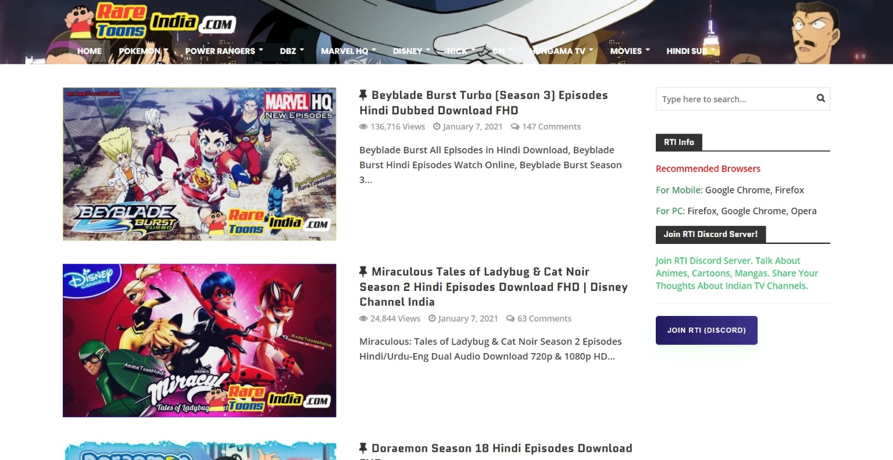Click comments bubble icon beside 147 Comments

(515, 127)
